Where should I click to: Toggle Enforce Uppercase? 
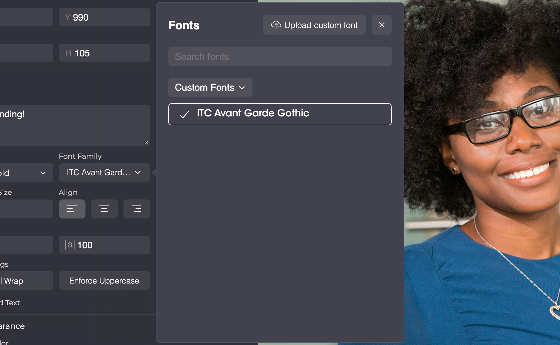104,281
